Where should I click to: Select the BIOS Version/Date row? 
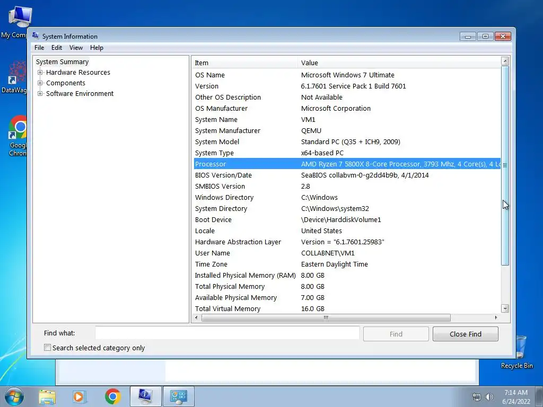click(x=347, y=175)
